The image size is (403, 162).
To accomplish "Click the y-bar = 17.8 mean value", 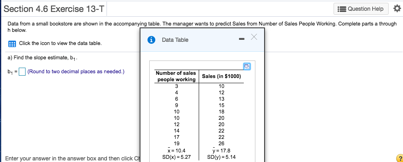I will (x=221, y=150).
